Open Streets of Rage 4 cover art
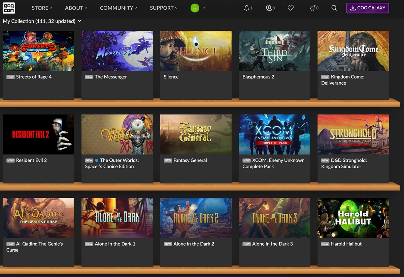This screenshot has height=277, width=404. pyautogui.click(x=38, y=51)
